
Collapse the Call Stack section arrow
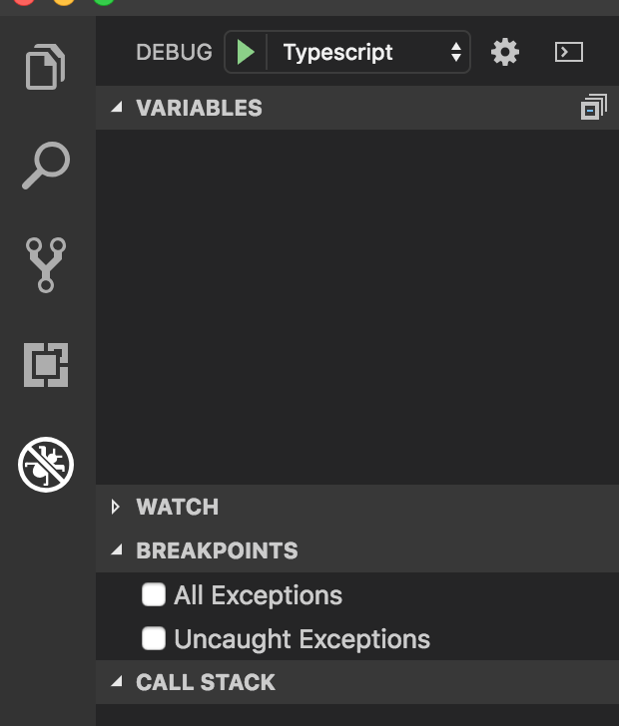coord(118,682)
